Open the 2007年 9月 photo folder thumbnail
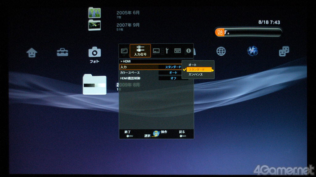Image resolution: width=316 pixels, height=177 pixels. (x=94, y=25)
